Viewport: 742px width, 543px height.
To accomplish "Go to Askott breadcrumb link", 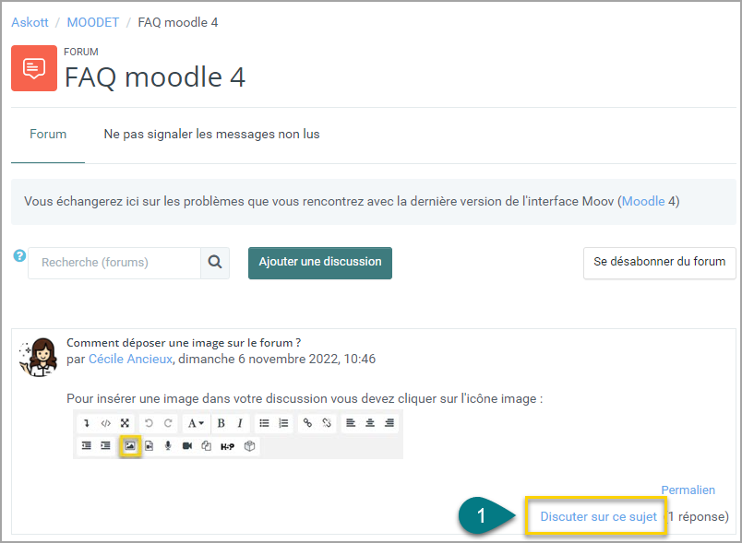I will pos(30,22).
